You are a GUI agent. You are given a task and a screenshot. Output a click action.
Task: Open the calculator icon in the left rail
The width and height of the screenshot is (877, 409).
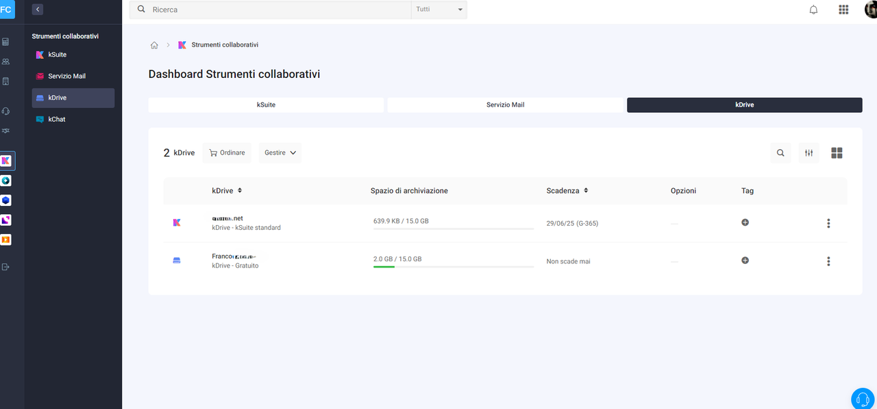click(x=6, y=41)
